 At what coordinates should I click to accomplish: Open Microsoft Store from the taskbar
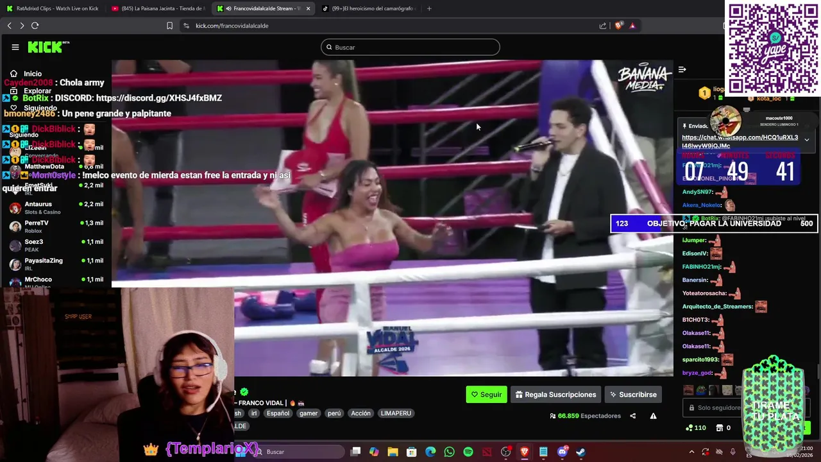point(412,452)
